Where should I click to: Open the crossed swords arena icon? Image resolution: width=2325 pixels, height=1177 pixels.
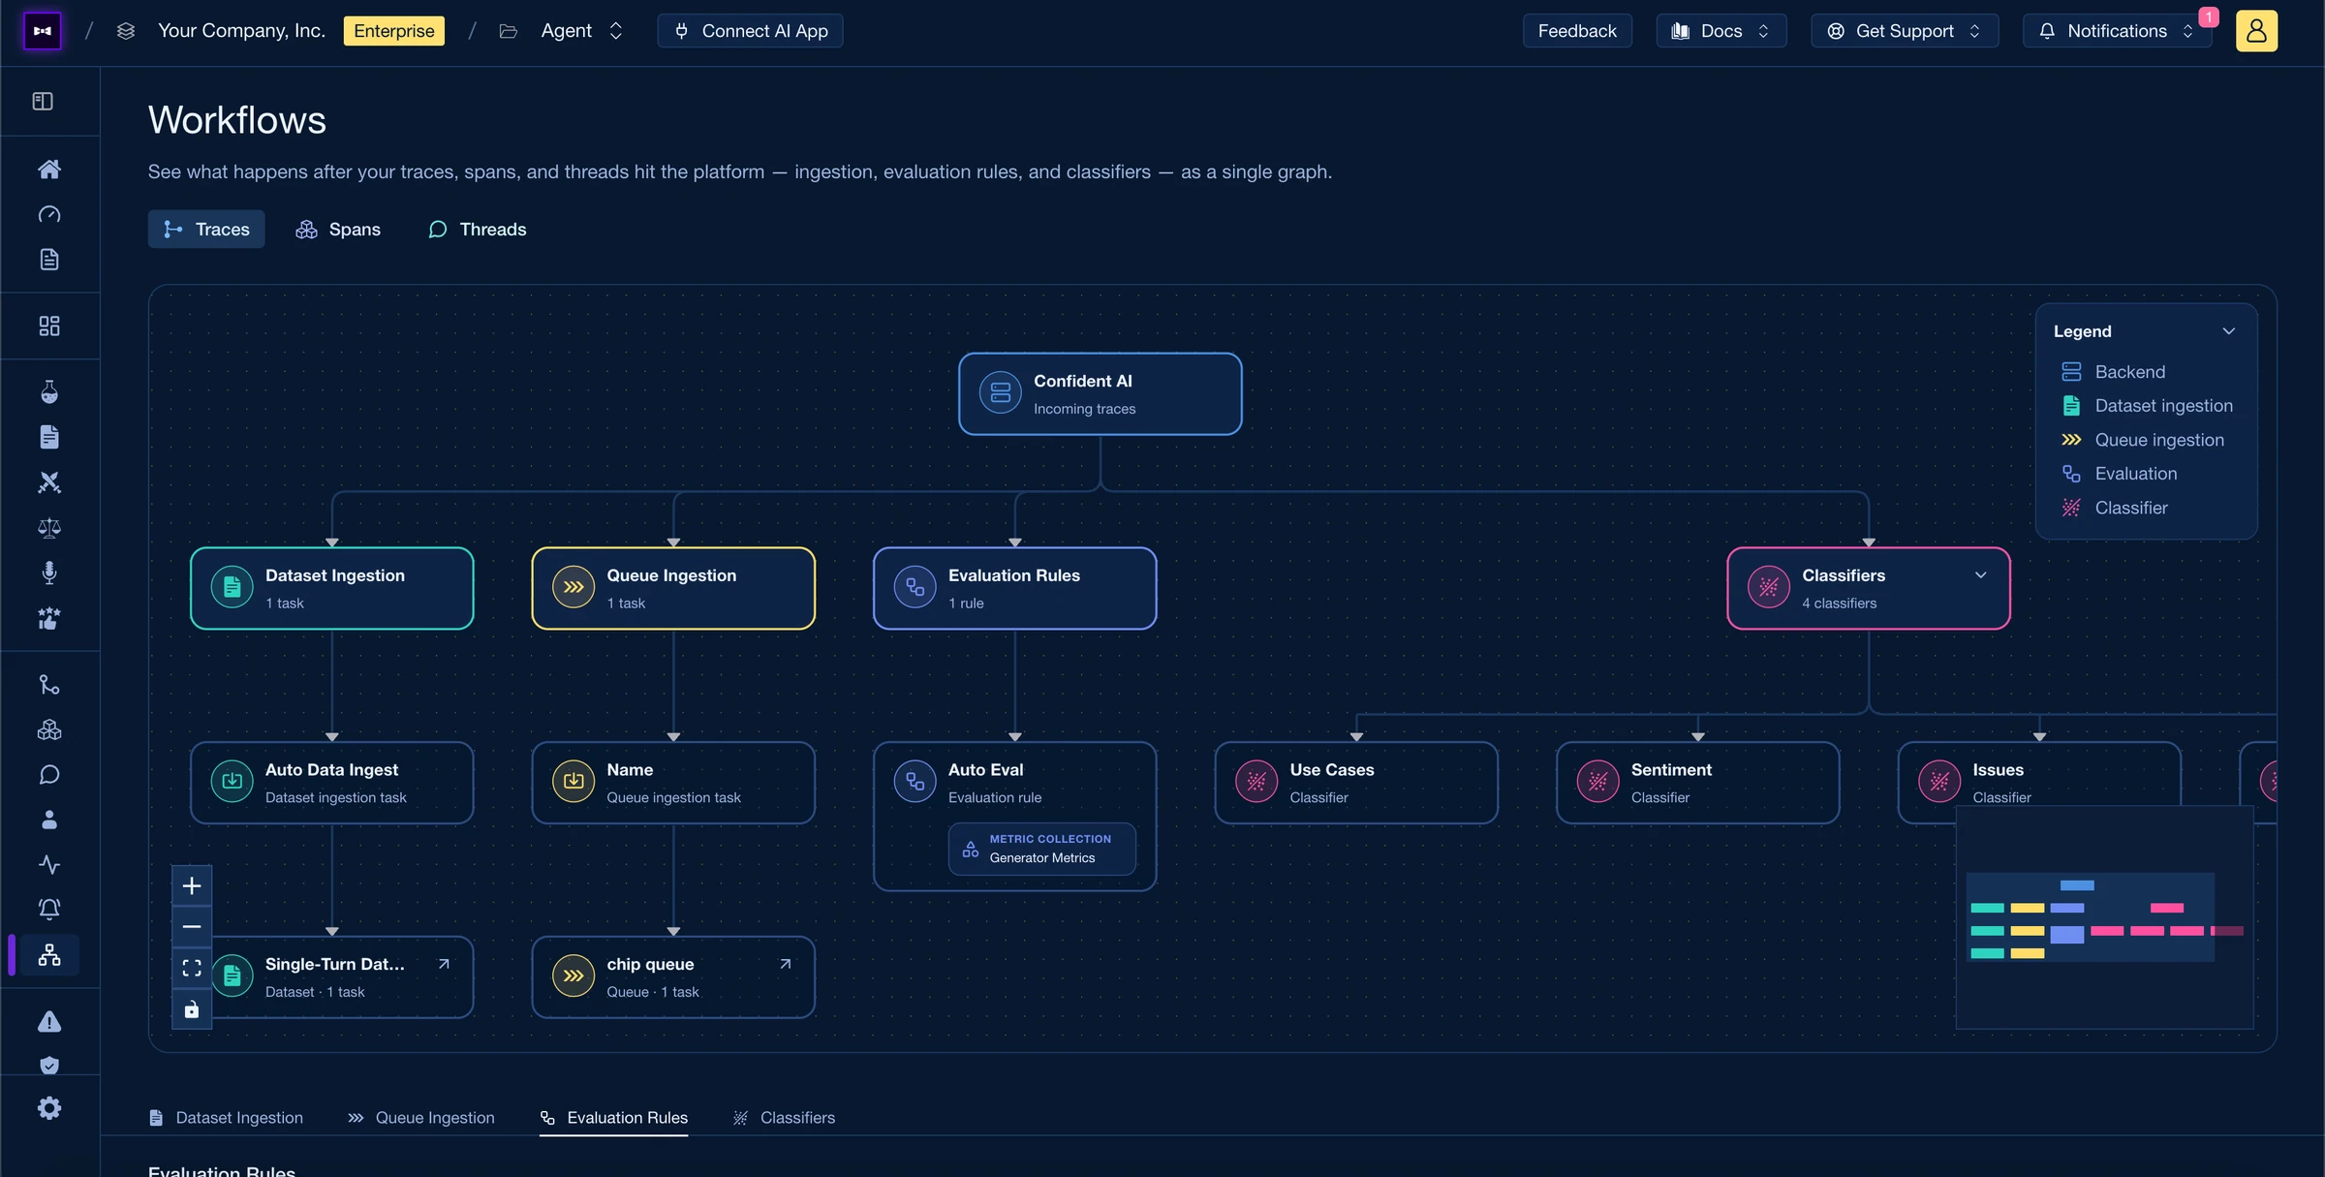click(x=49, y=482)
